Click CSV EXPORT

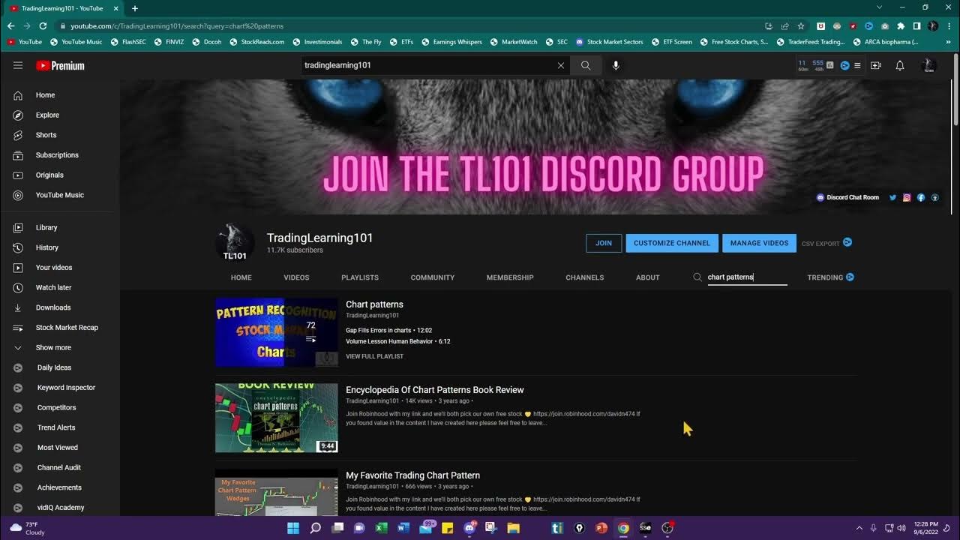click(x=826, y=243)
